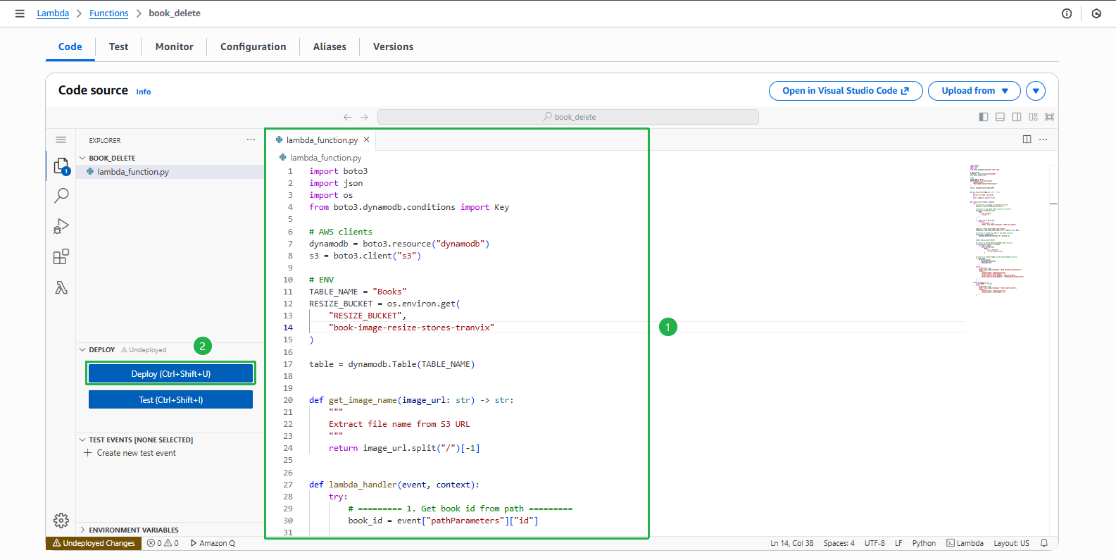
Task: Click the Lambda breadcrumb link
Action: [x=53, y=13]
